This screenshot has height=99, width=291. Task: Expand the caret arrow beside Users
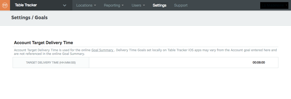[x=144, y=5]
